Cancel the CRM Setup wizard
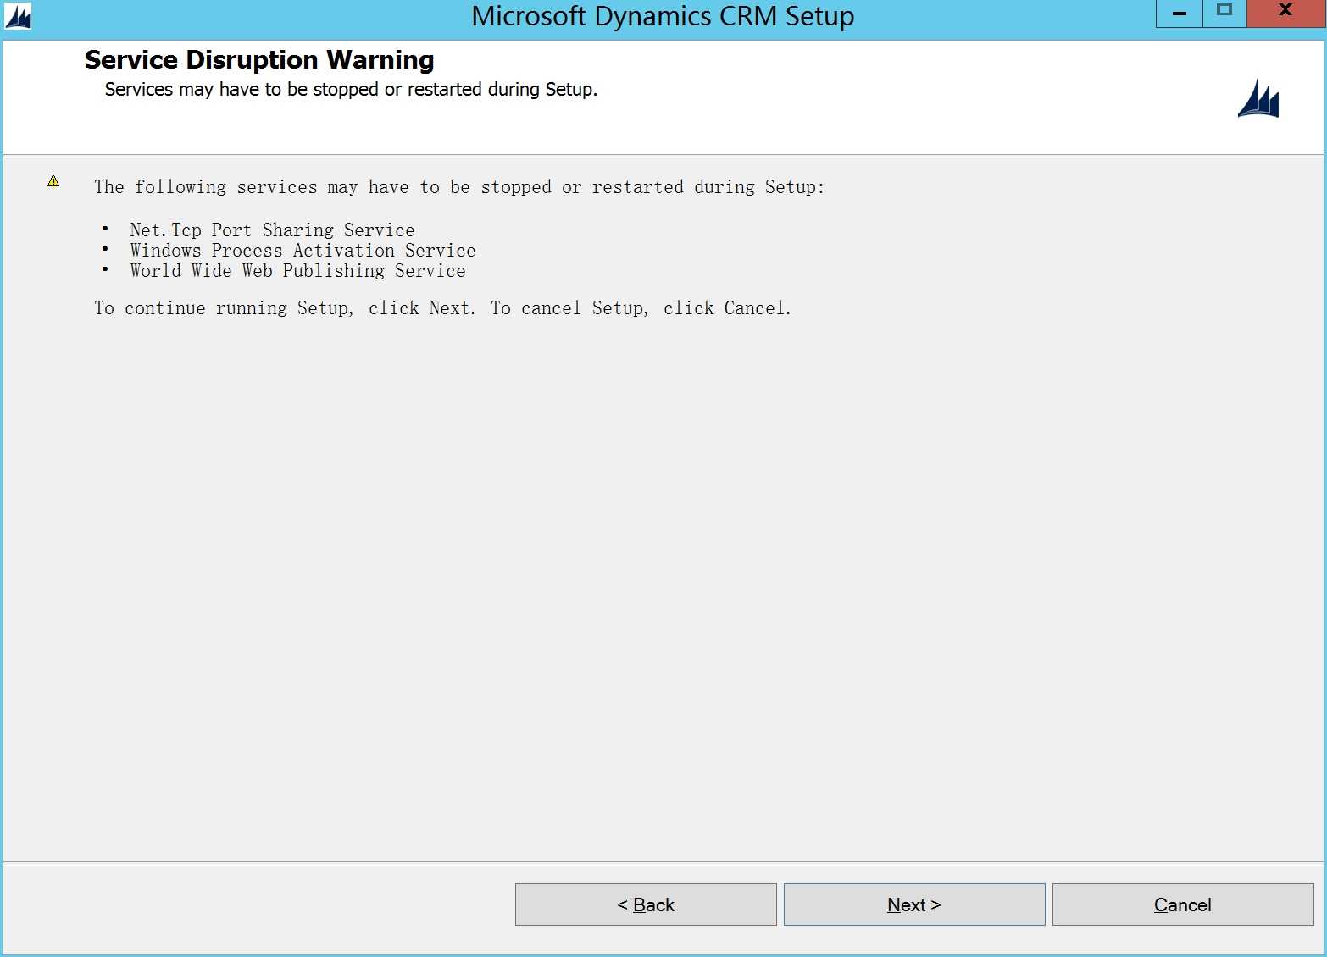The height and width of the screenshot is (957, 1327). tap(1182, 904)
